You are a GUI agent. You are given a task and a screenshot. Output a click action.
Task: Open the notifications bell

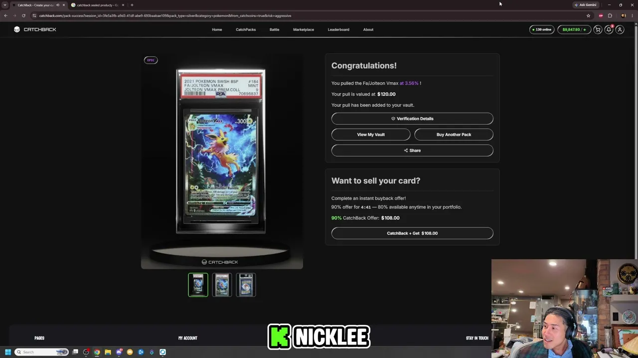pyautogui.click(x=609, y=30)
